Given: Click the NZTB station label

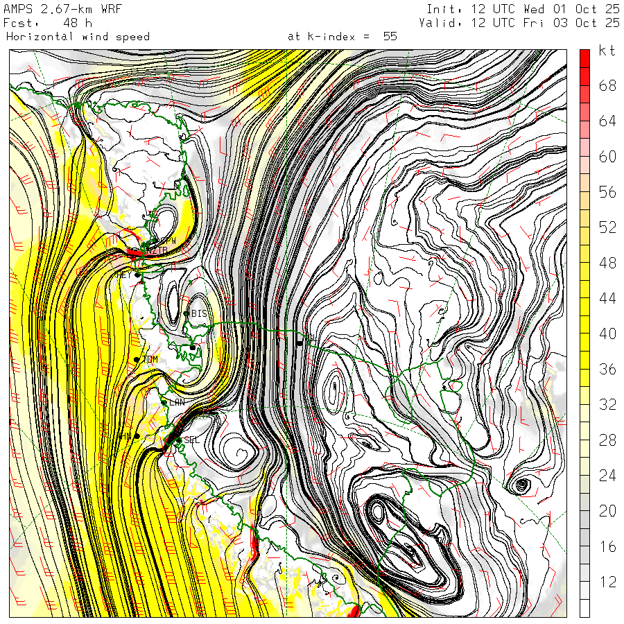Looking at the screenshot, I should point(157,250).
